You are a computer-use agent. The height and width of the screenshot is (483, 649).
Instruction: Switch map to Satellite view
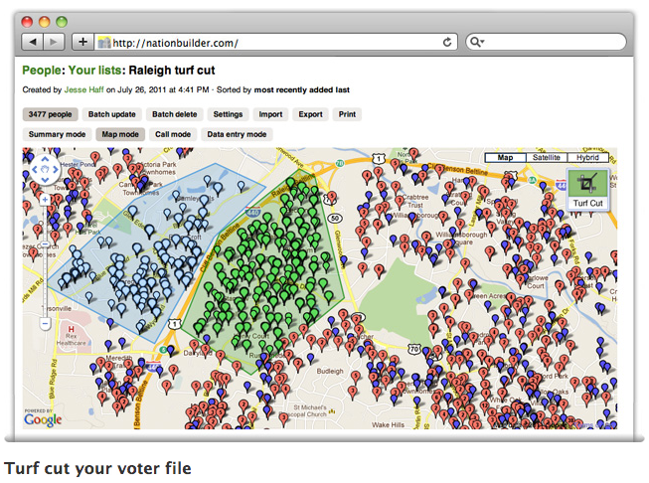click(x=548, y=158)
